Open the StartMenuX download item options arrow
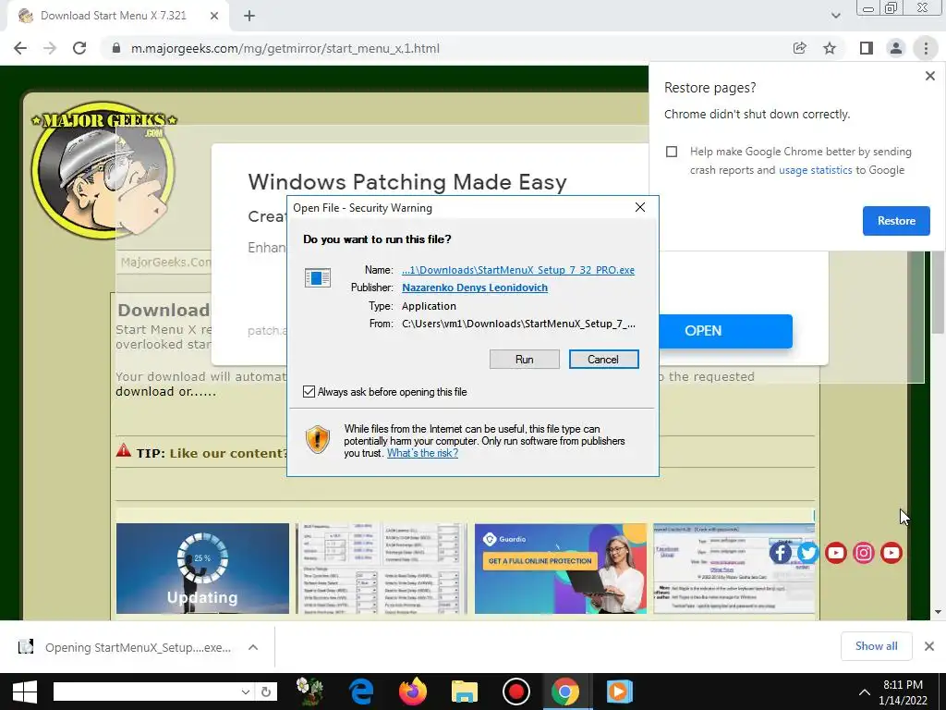This screenshot has width=946, height=710. [253, 647]
